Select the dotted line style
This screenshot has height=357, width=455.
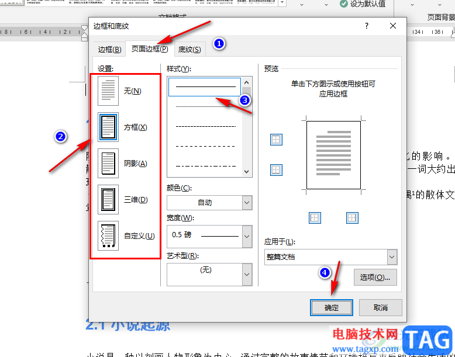coord(205,107)
